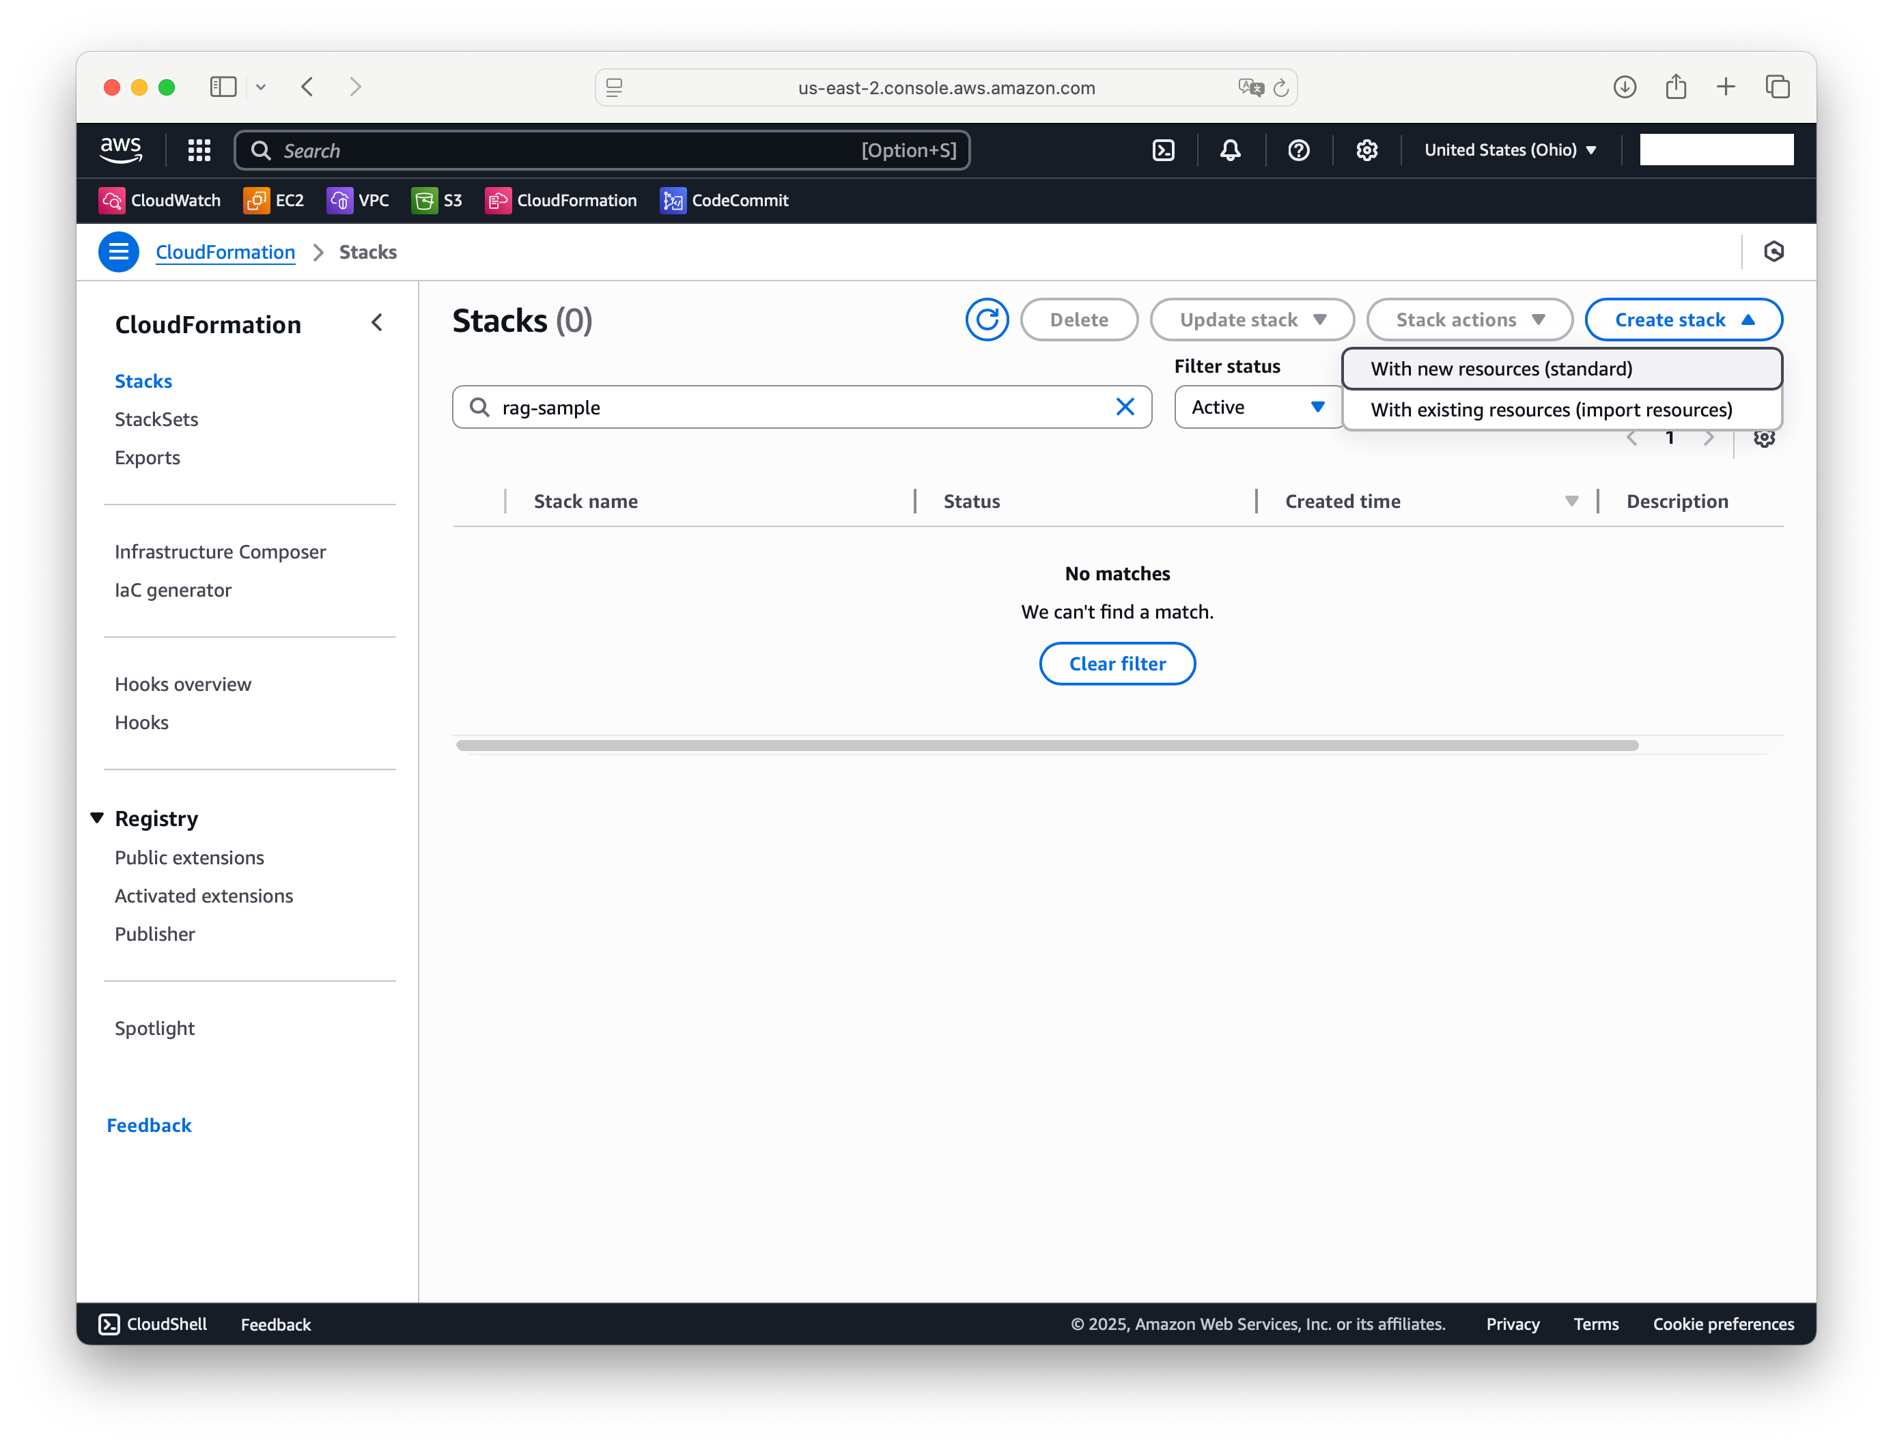Collapse the CloudFormation side navigation
1893x1446 pixels.
pyautogui.click(x=377, y=323)
